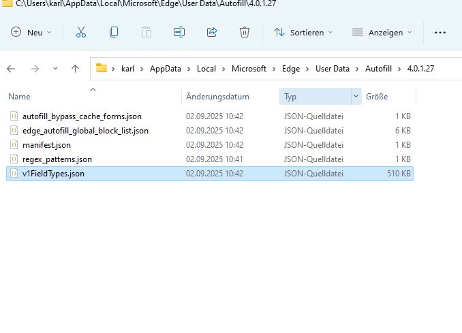Click the Delete trash can icon
Viewport: 462px width, 333px height.
coord(244,32)
